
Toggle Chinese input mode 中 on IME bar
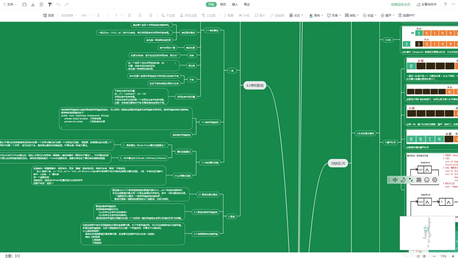[x=395, y=180]
